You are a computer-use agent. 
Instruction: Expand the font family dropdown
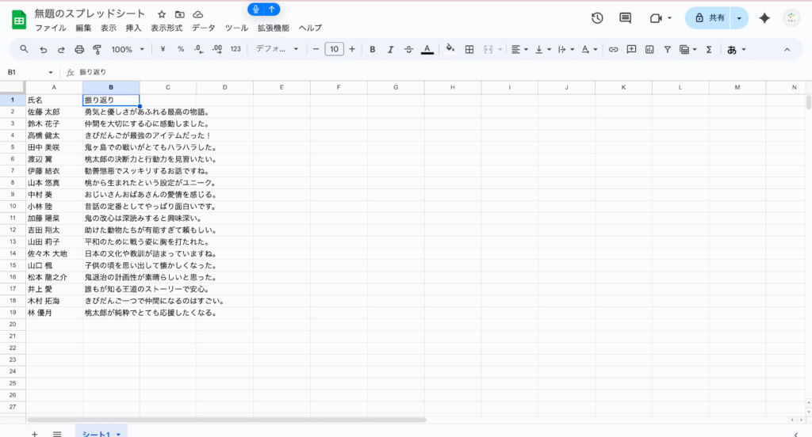point(277,49)
